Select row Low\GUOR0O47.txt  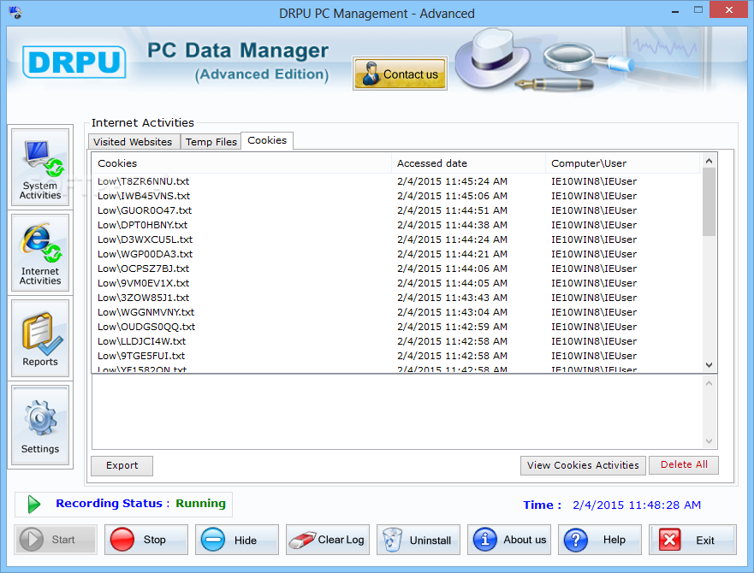tap(396, 210)
